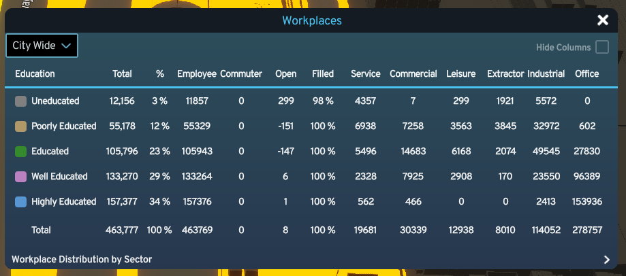
Task: Click the Poorly Educated open value -151
Action: coord(285,126)
